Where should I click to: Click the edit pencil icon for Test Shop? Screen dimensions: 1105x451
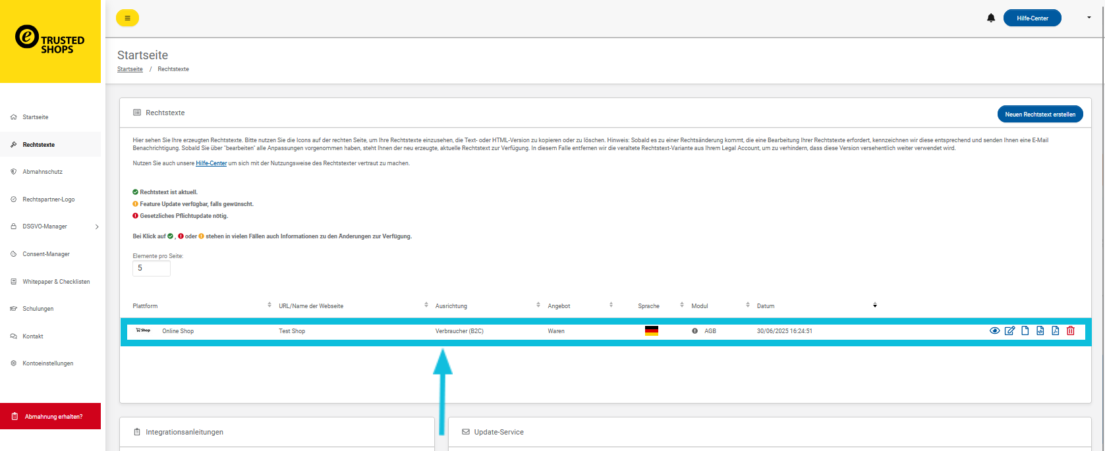1009,331
